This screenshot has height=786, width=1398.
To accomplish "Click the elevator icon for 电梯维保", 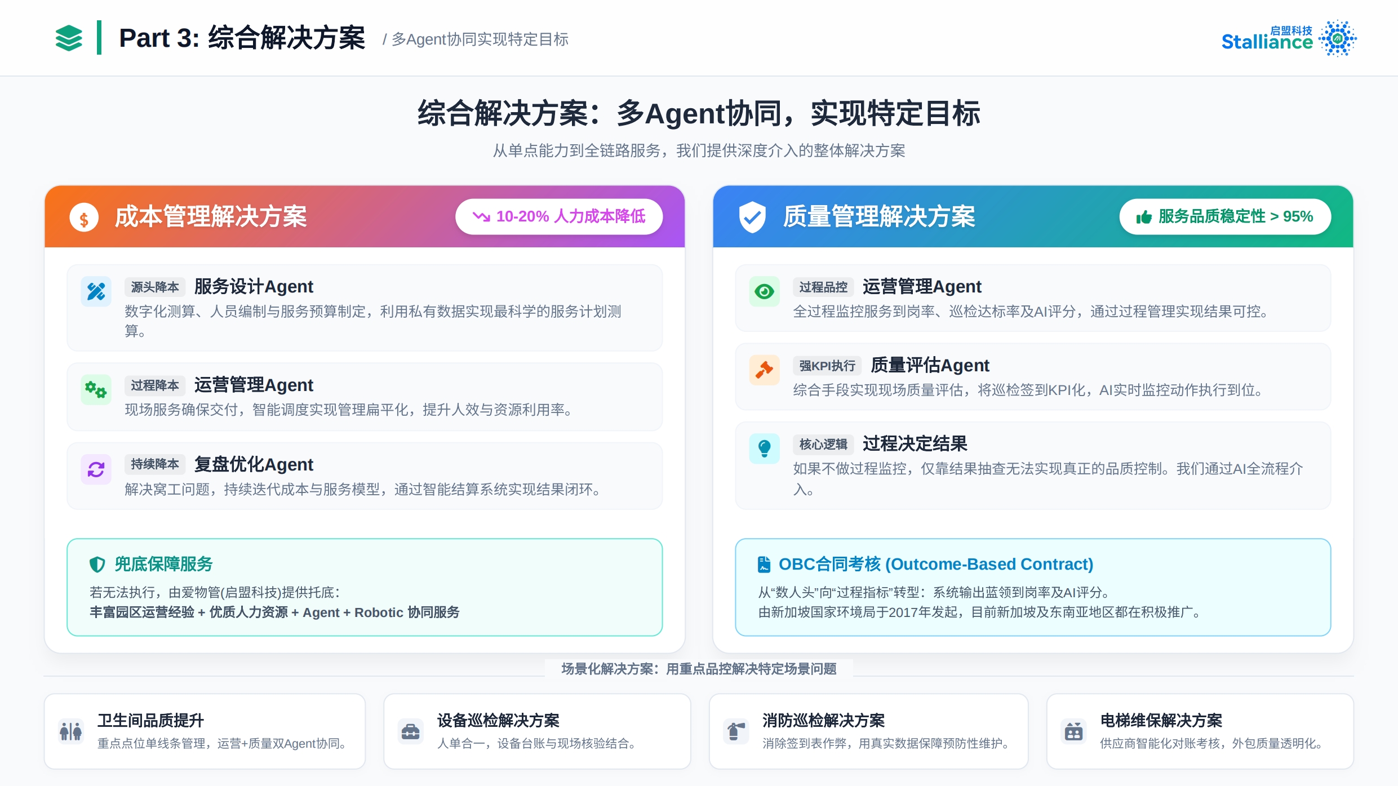I will [1073, 731].
